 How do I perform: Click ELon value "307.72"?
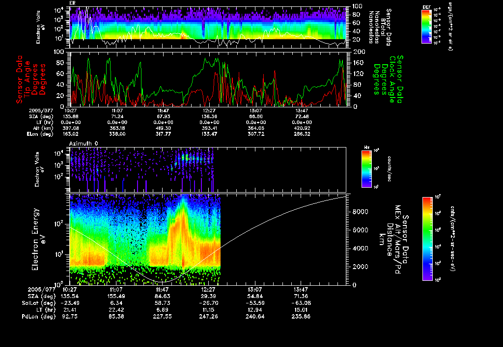255,134
